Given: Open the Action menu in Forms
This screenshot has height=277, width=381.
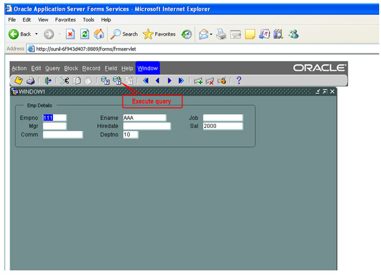Looking at the screenshot, I should pyautogui.click(x=19, y=68).
